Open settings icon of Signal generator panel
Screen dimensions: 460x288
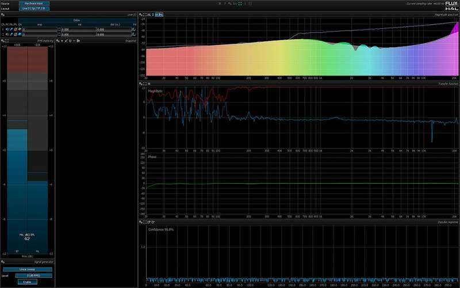(x=3, y=262)
